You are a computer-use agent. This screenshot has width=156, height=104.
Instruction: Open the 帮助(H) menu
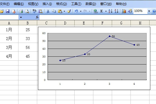point(121,4)
